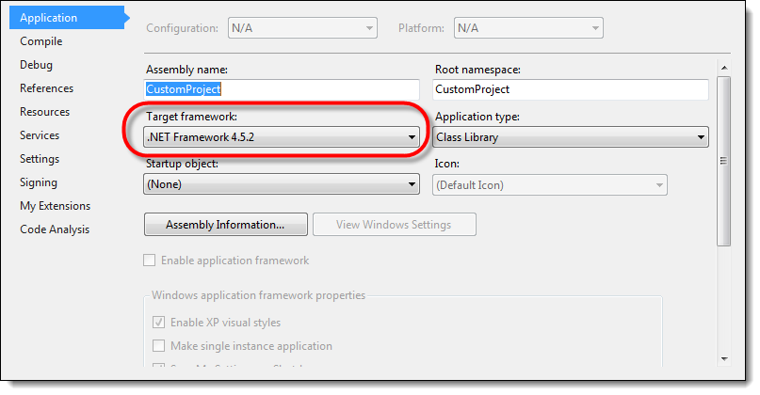Open the Application settings tab
This screenshot has width=760, height=395.
click(67, 18)
